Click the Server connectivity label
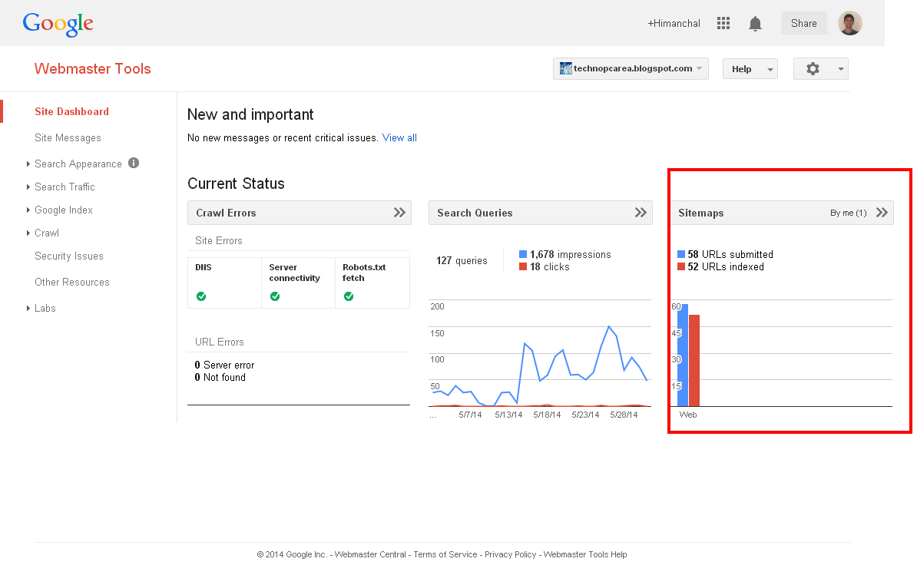917x562 pixels. 294,273
